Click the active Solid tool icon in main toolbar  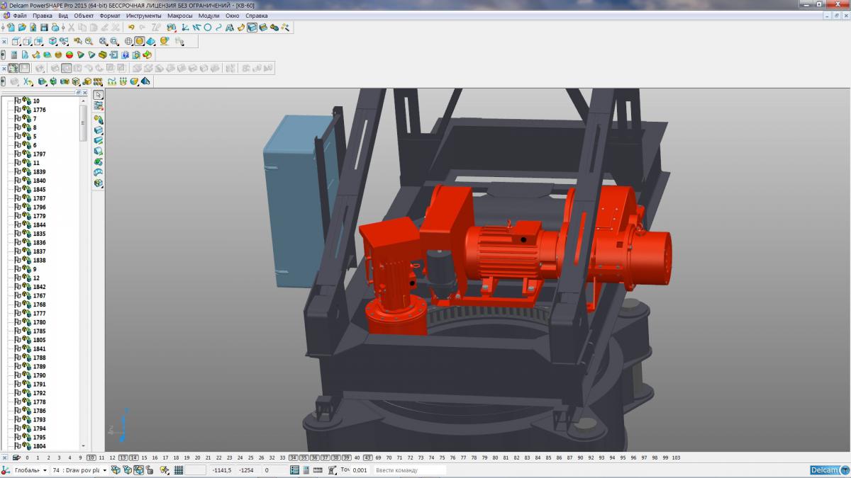[252, 27]
